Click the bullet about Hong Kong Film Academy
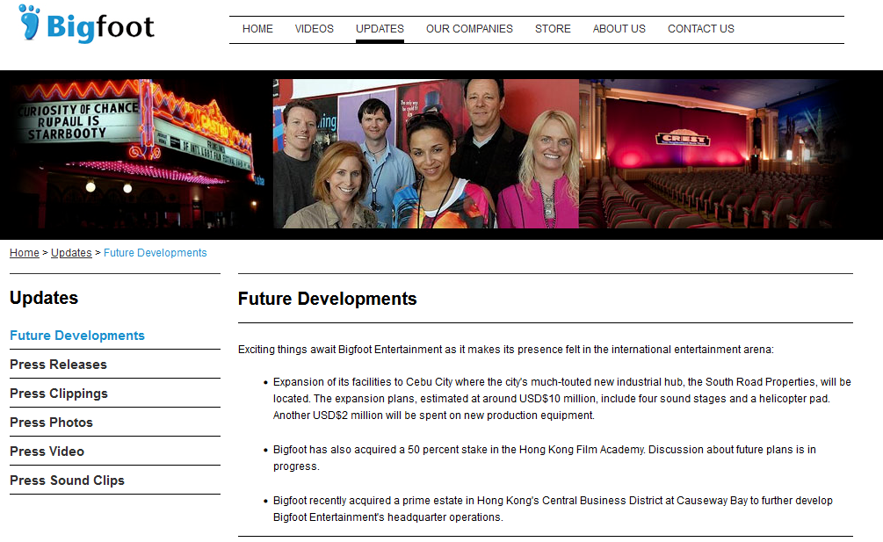 (545, 458)
